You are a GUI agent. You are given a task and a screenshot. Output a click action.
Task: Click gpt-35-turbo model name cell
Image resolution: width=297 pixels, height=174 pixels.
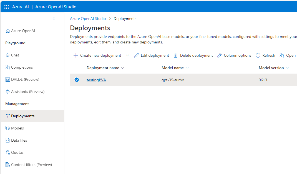(x=173, y=80)
